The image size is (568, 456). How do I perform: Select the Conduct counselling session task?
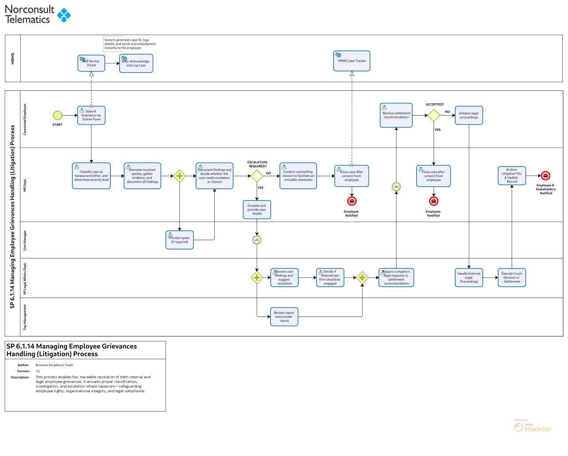(x=298, y=176)
